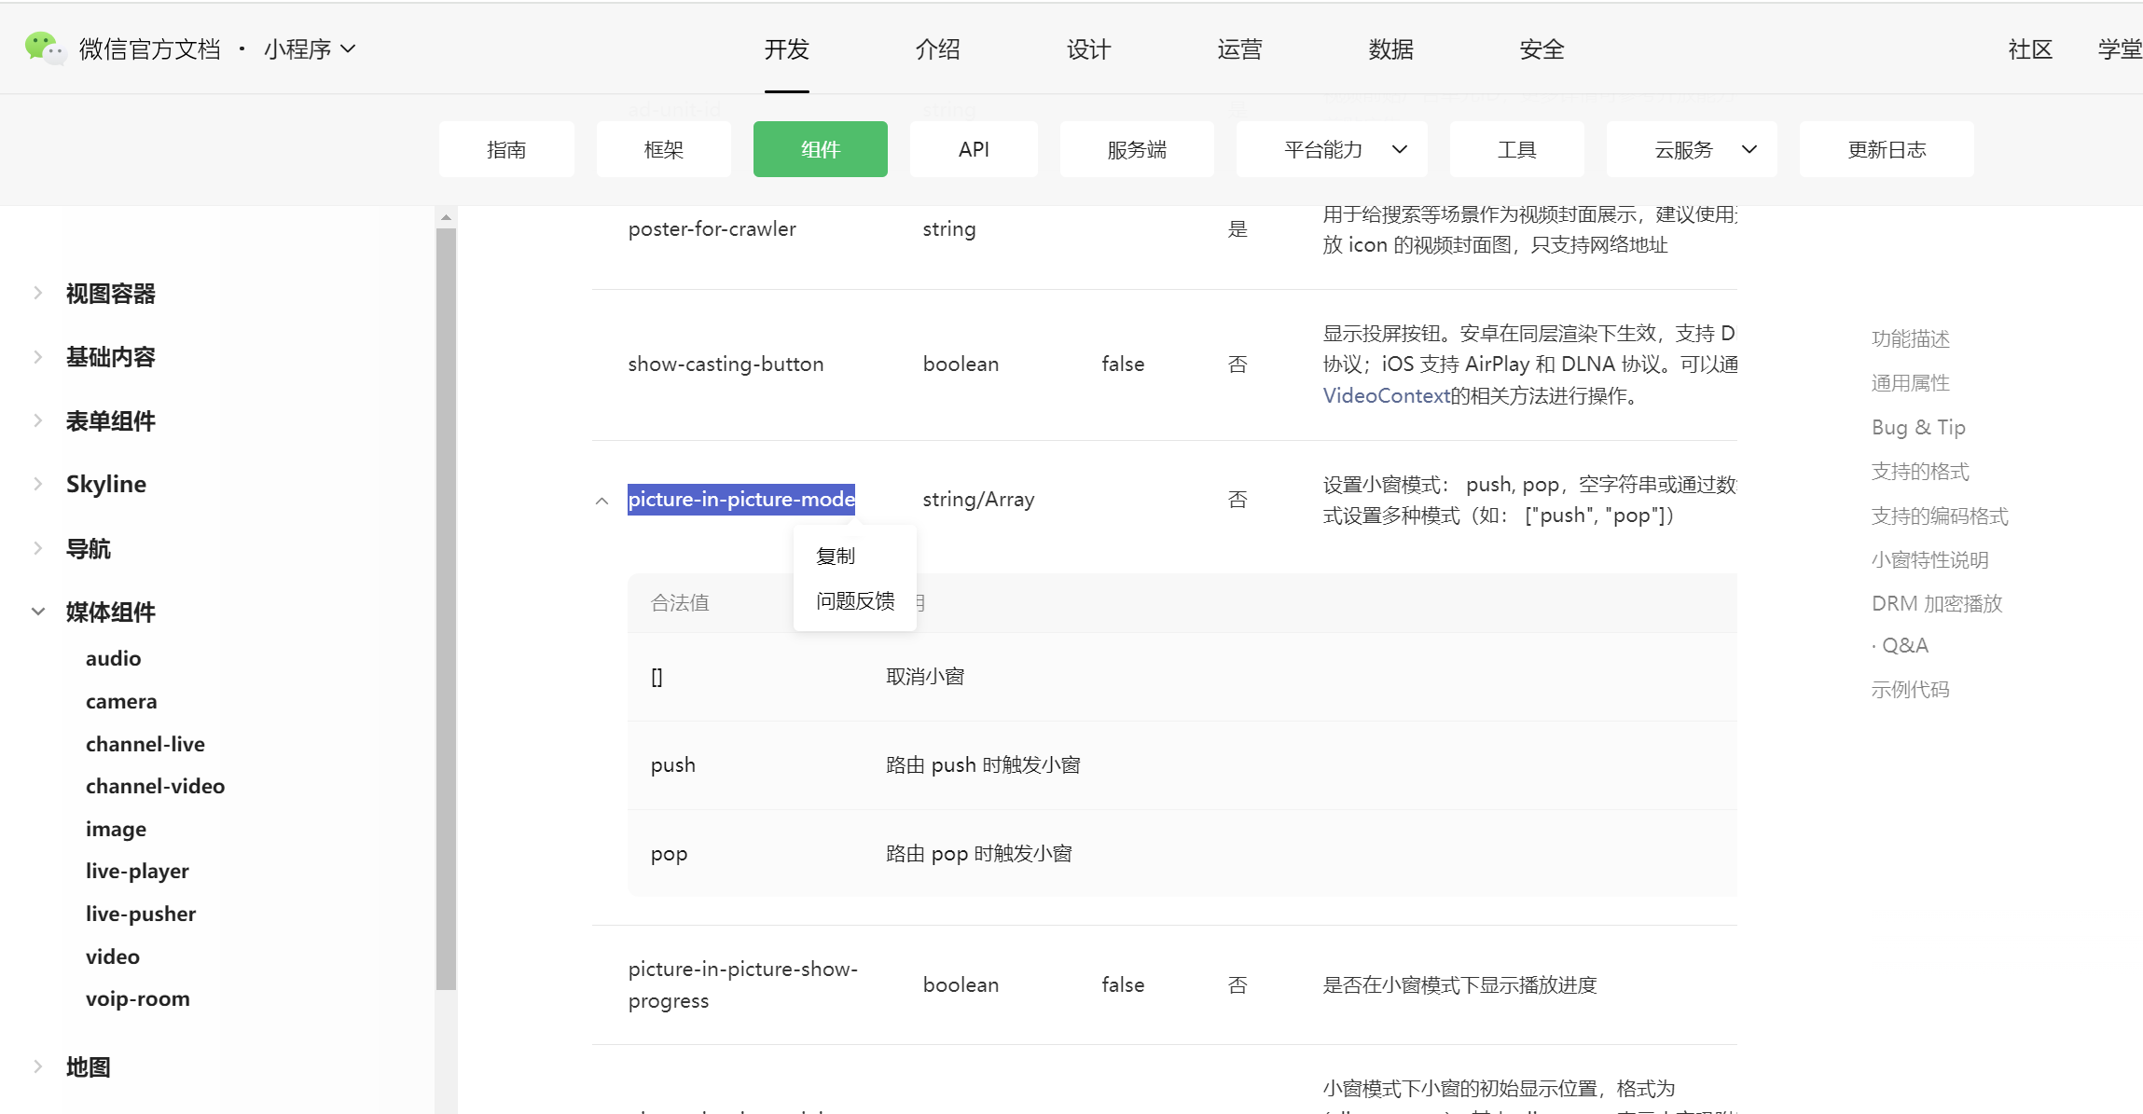2143x1114 pixels.
Task: Open the 小程序 product dropdown
Action: [310, 48]
